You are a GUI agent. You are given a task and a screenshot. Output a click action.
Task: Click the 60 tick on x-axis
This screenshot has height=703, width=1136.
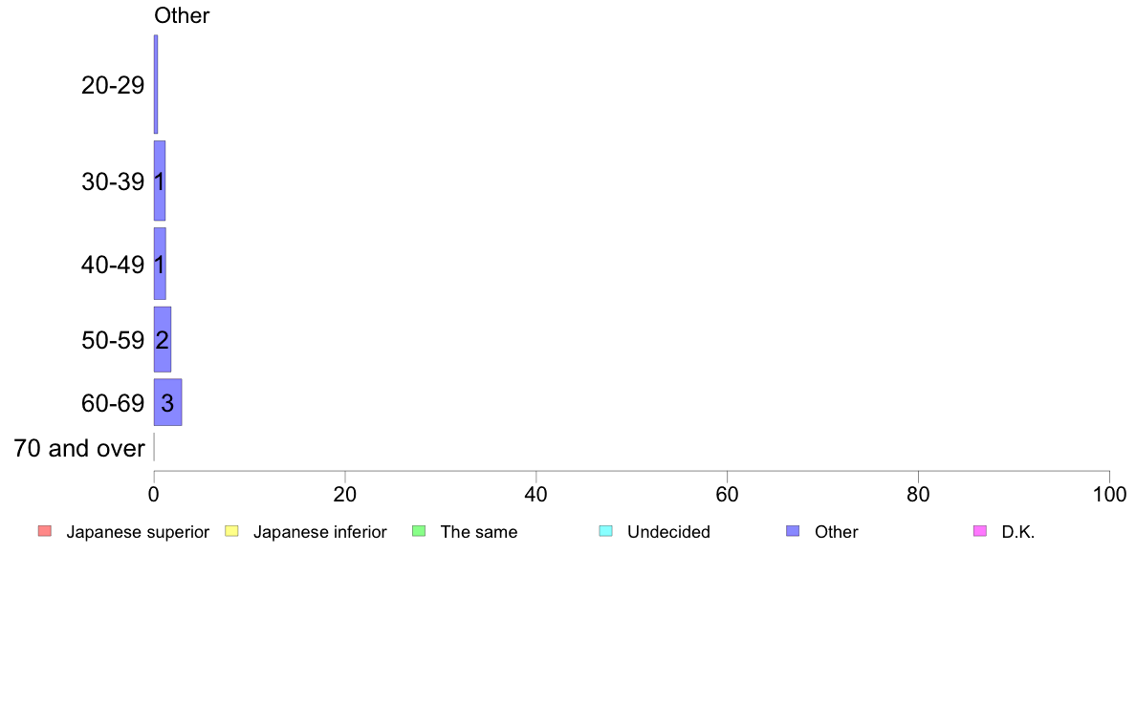tap(728, 495)
